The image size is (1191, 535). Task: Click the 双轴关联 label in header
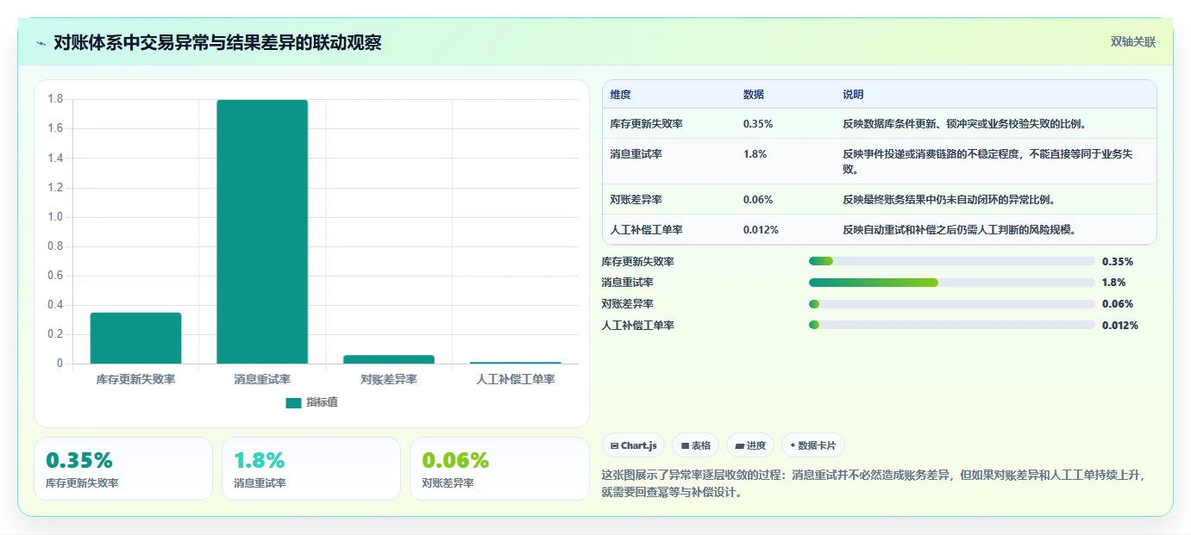click(x=1132, y=42)
